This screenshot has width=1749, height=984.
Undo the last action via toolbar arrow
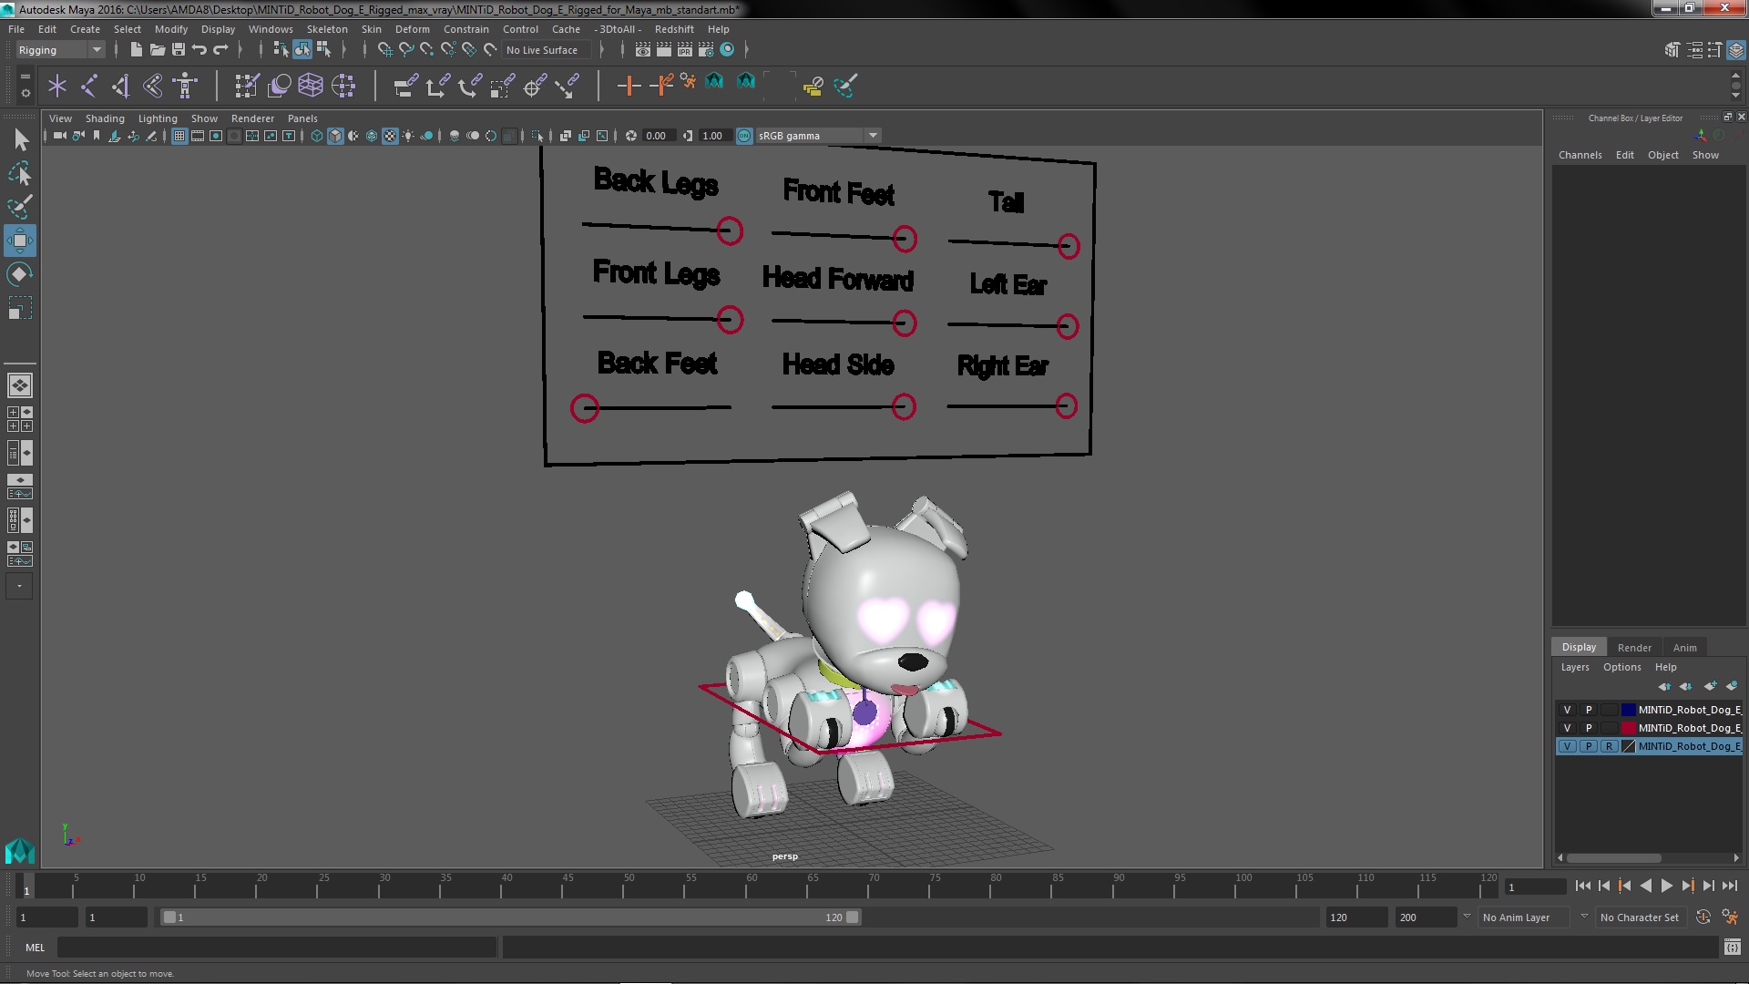[199, 50]
